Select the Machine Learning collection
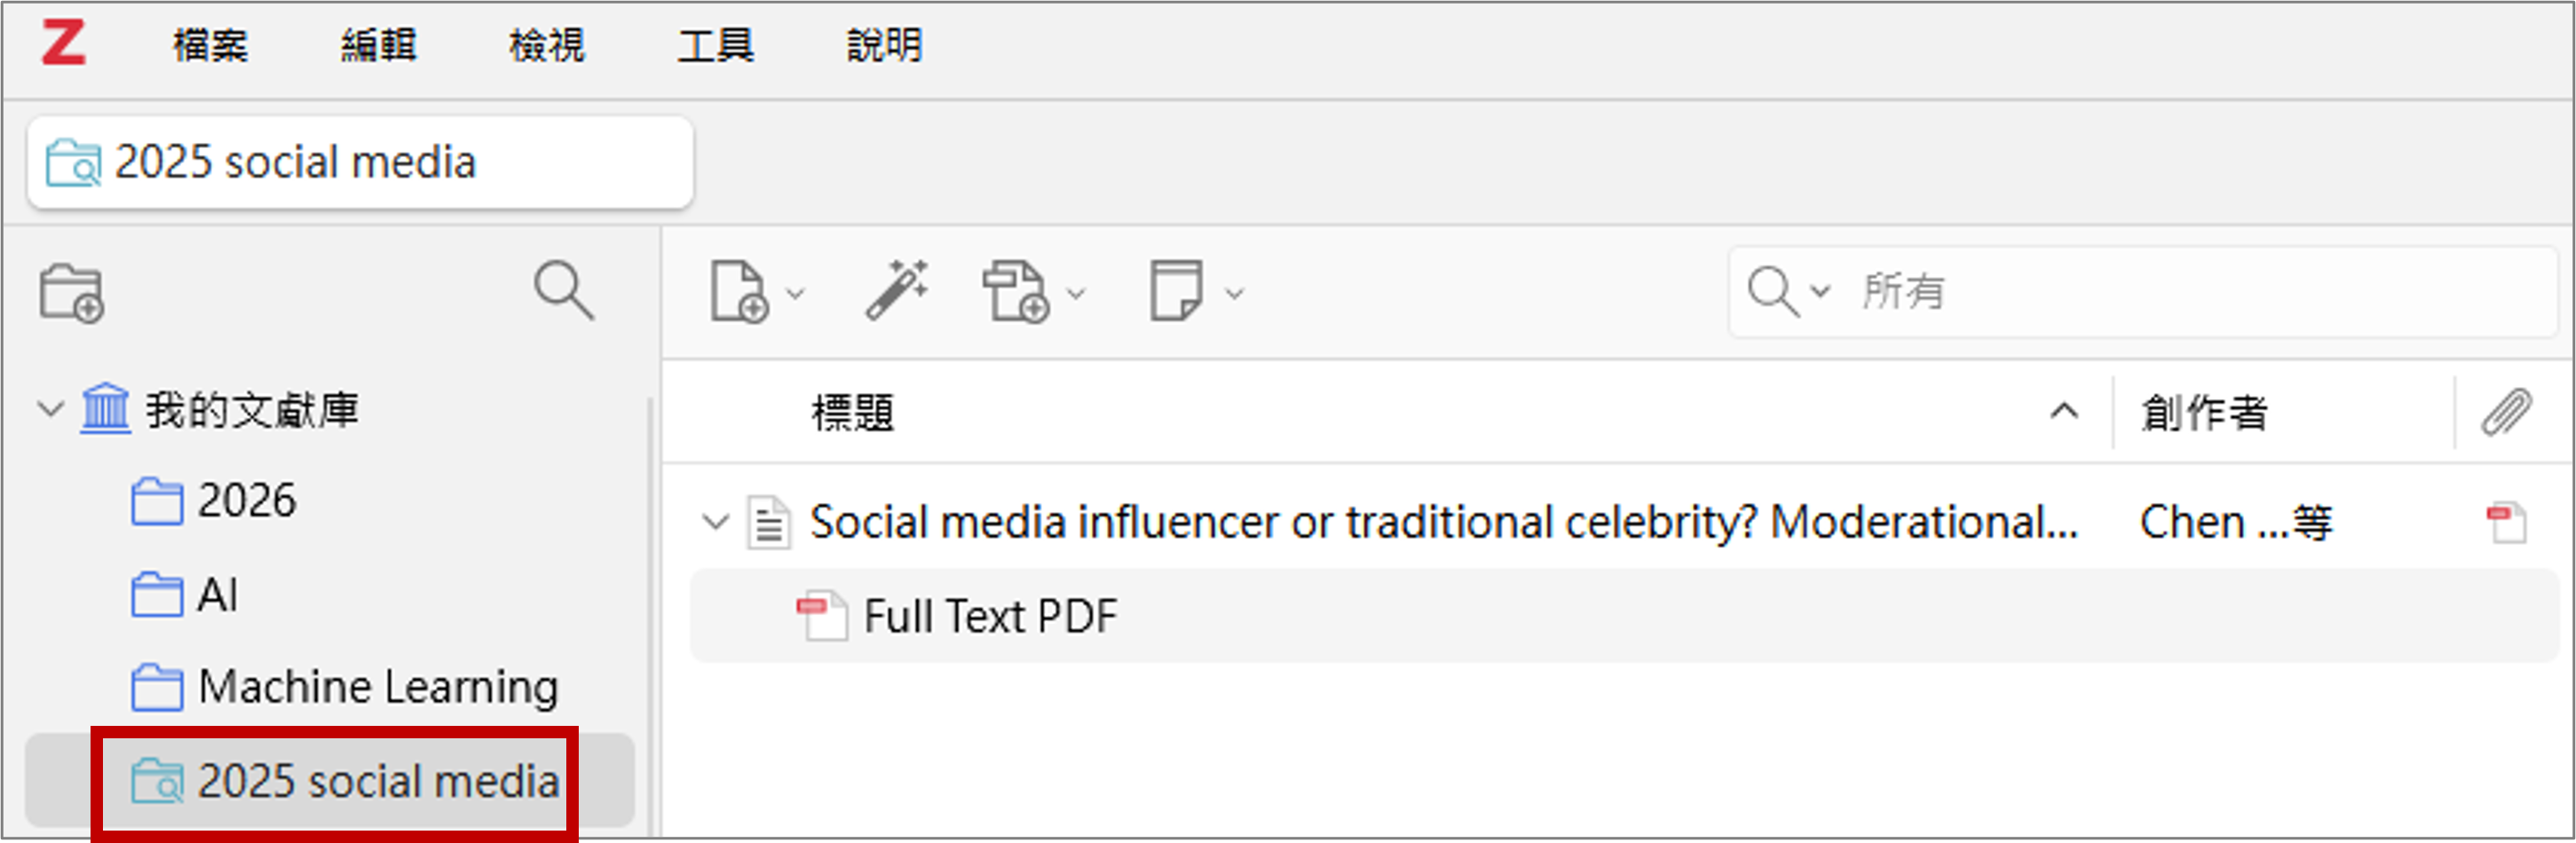Image resolution: width=2576 pixels, height=843 pixels. 376,687
